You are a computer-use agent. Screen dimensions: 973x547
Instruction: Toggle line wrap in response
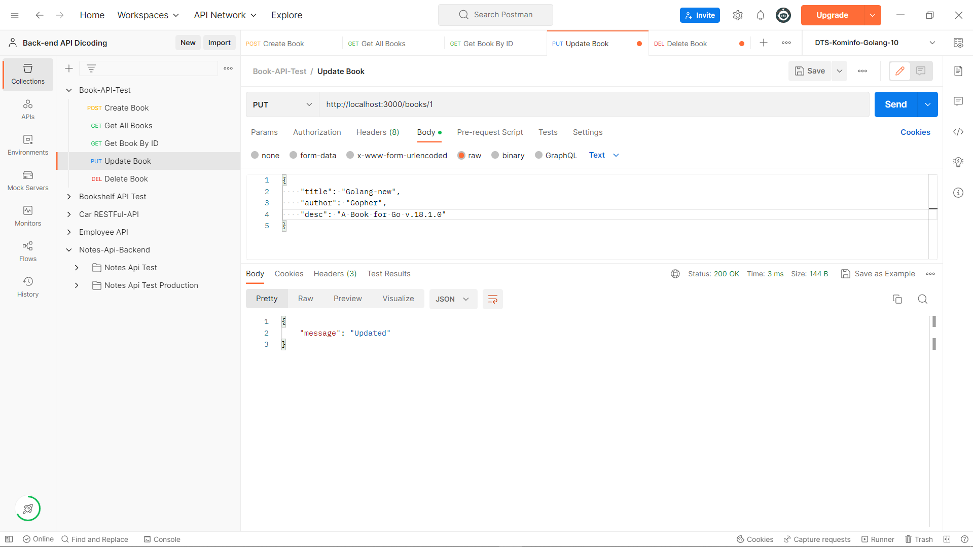pos(493,299)
